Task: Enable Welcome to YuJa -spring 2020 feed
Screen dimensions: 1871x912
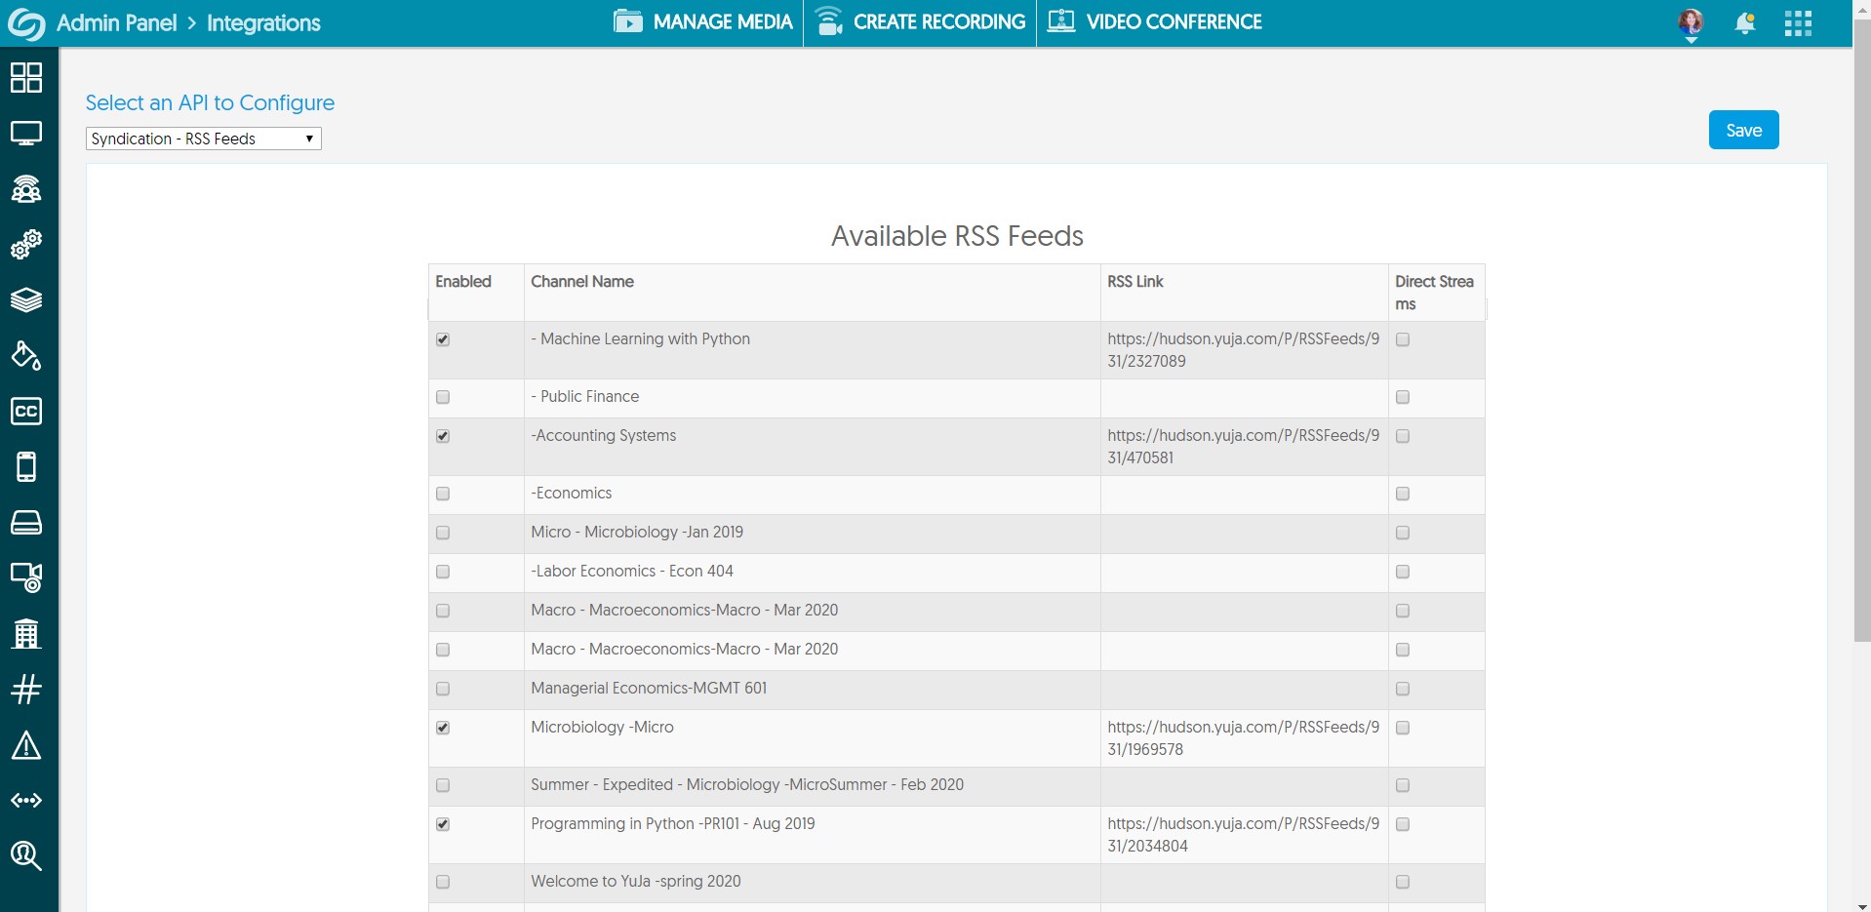Action: (x=443, y=882)
